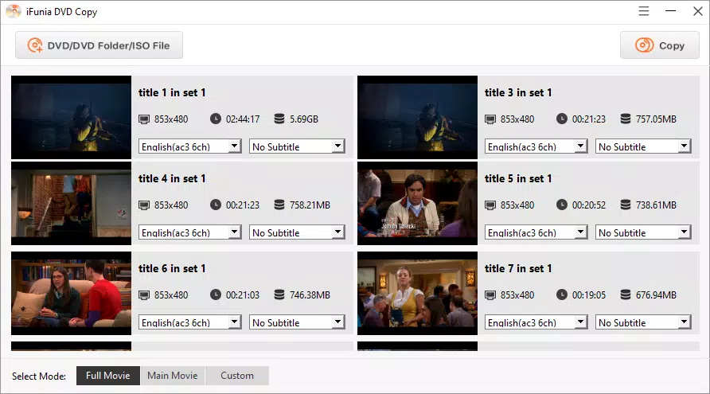Click thumbnail of title 5 in set 1
This screenshot has width=710, height=394.
pyautogui.click(x=418, y=203)
